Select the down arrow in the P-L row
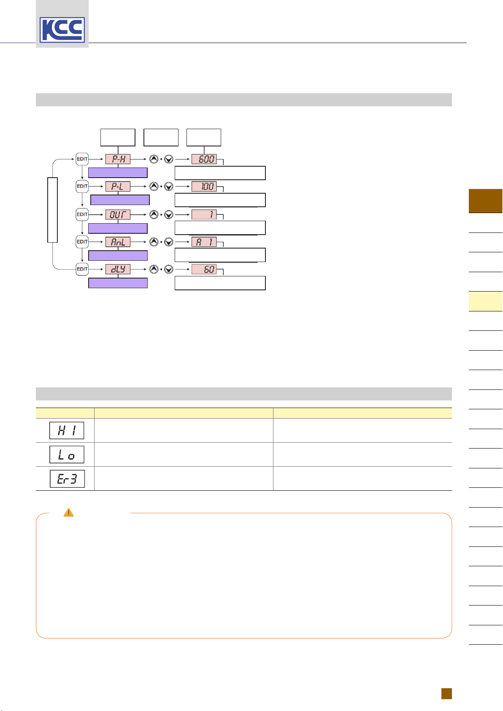This screenshot has width=503, height=711. point(169,187)
